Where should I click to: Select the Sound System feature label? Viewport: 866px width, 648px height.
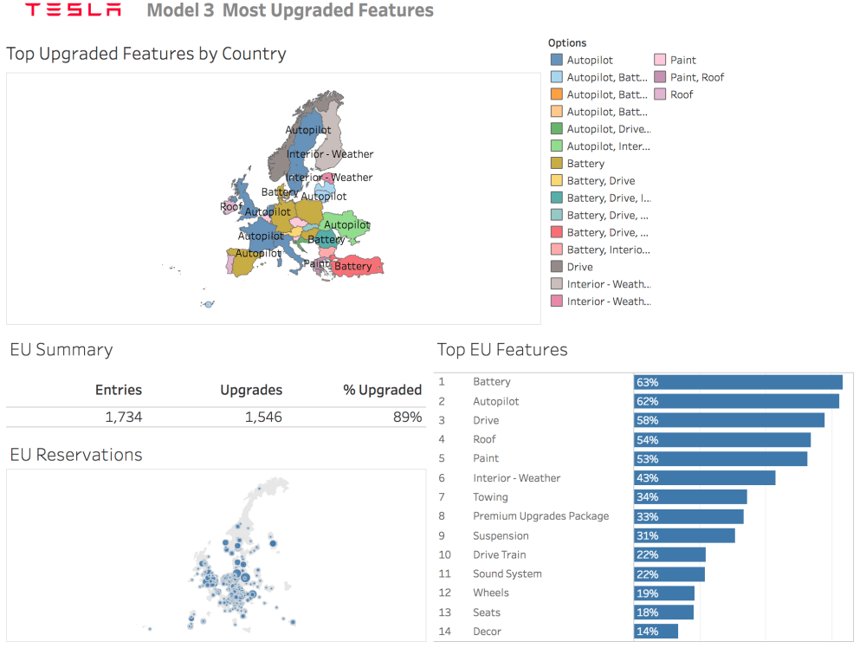click(507, 573)
